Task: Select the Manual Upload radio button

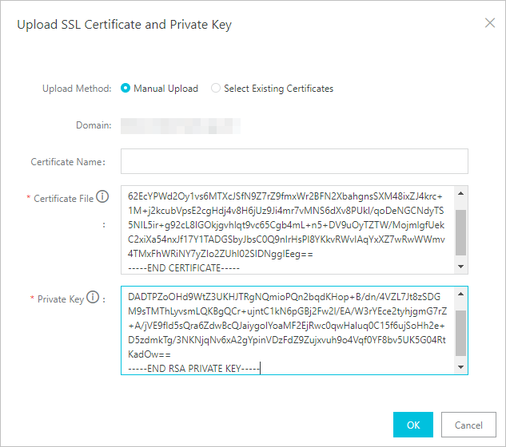Action: (126, 88)
